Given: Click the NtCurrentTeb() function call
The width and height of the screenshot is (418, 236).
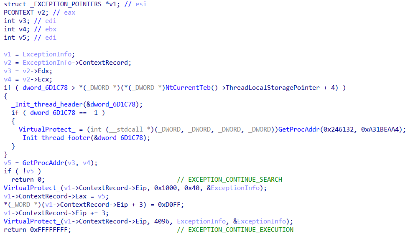Looking at the screenshot, I should coord(192,88).
